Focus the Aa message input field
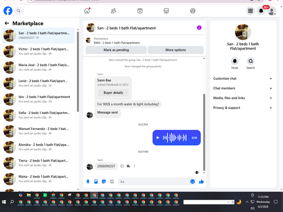The image size is (283, 212). [x=154, y=181]
